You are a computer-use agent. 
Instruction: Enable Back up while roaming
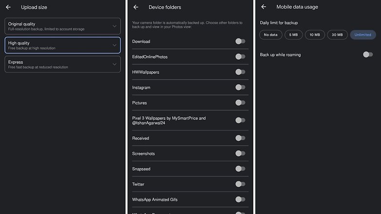coord(368,54)
